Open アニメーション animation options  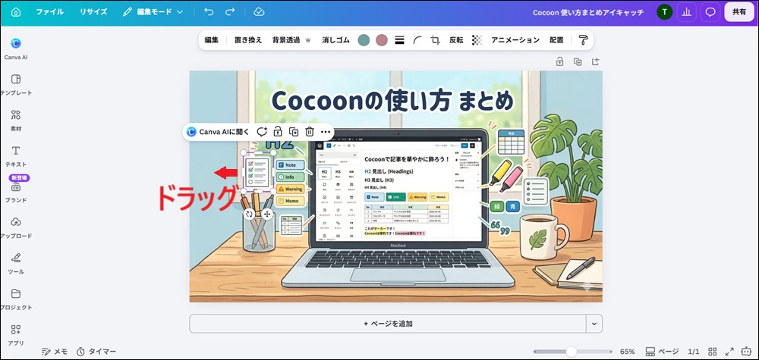[x=515, y=40]
